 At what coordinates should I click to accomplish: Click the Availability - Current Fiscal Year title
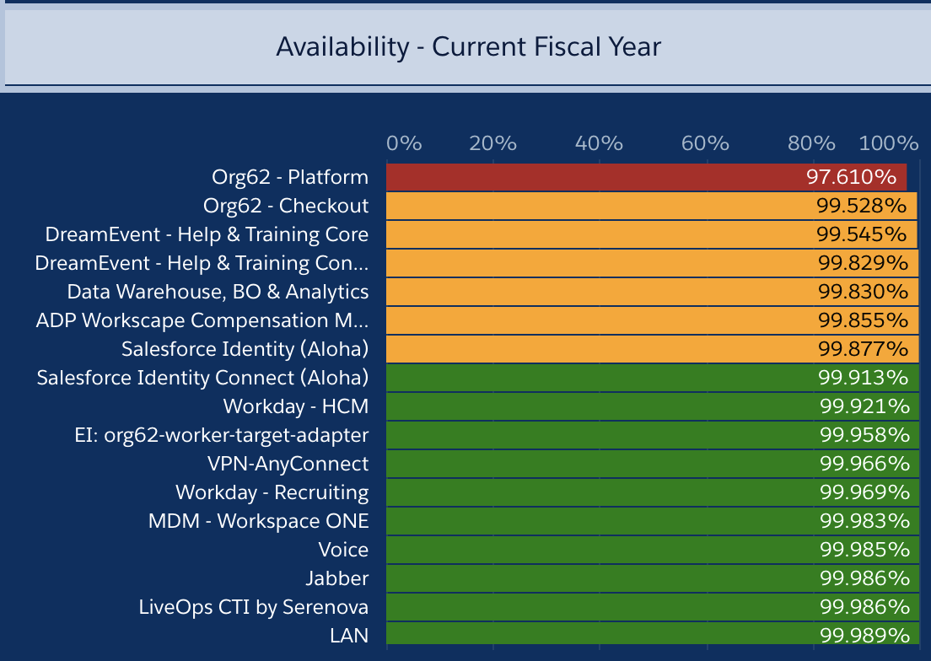tap(469, 47)
